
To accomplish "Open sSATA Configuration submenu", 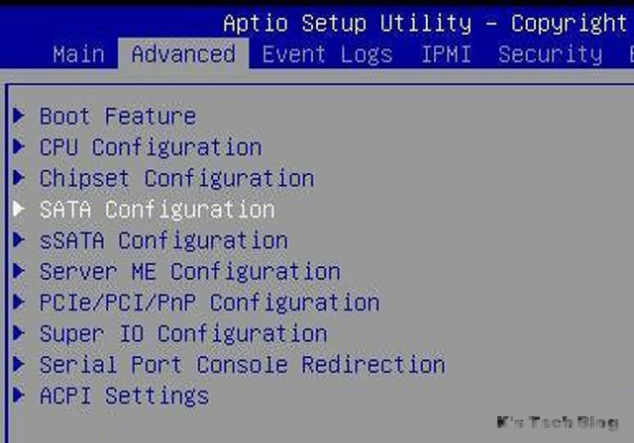I will (163, 240).
